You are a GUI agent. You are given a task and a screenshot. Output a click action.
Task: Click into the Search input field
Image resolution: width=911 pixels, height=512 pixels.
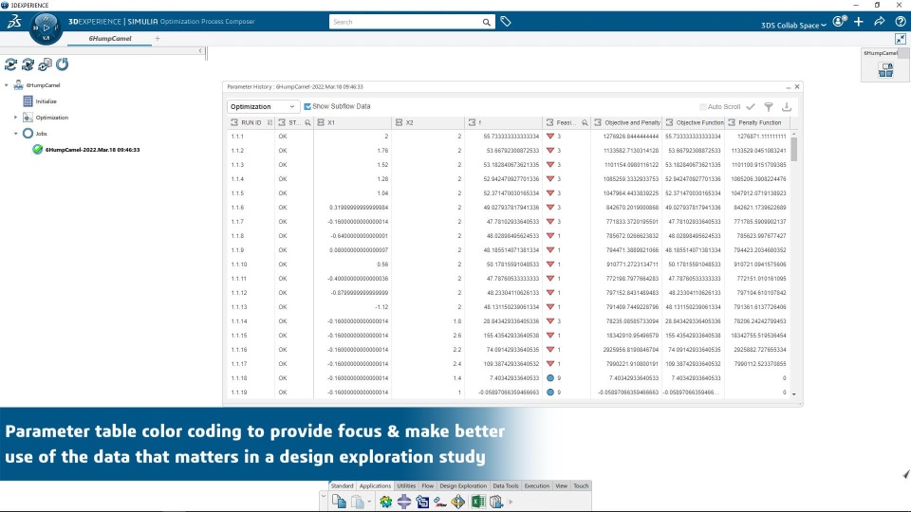[405, 22]
